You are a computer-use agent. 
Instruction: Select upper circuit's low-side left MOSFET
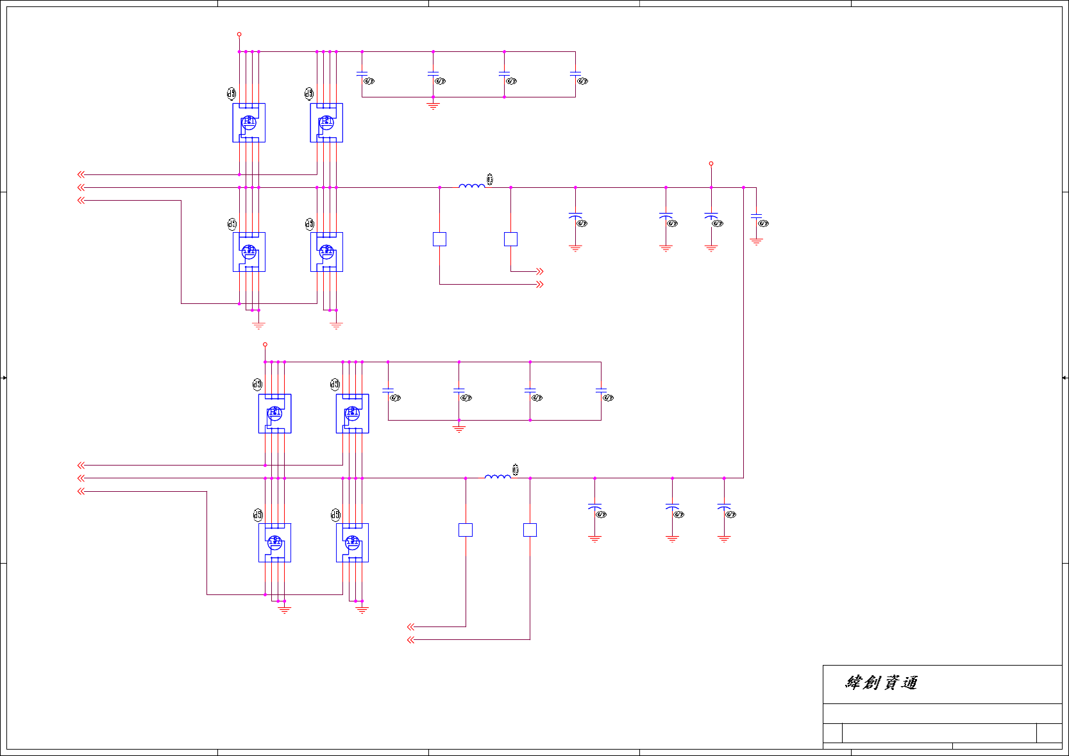[249, 252]
